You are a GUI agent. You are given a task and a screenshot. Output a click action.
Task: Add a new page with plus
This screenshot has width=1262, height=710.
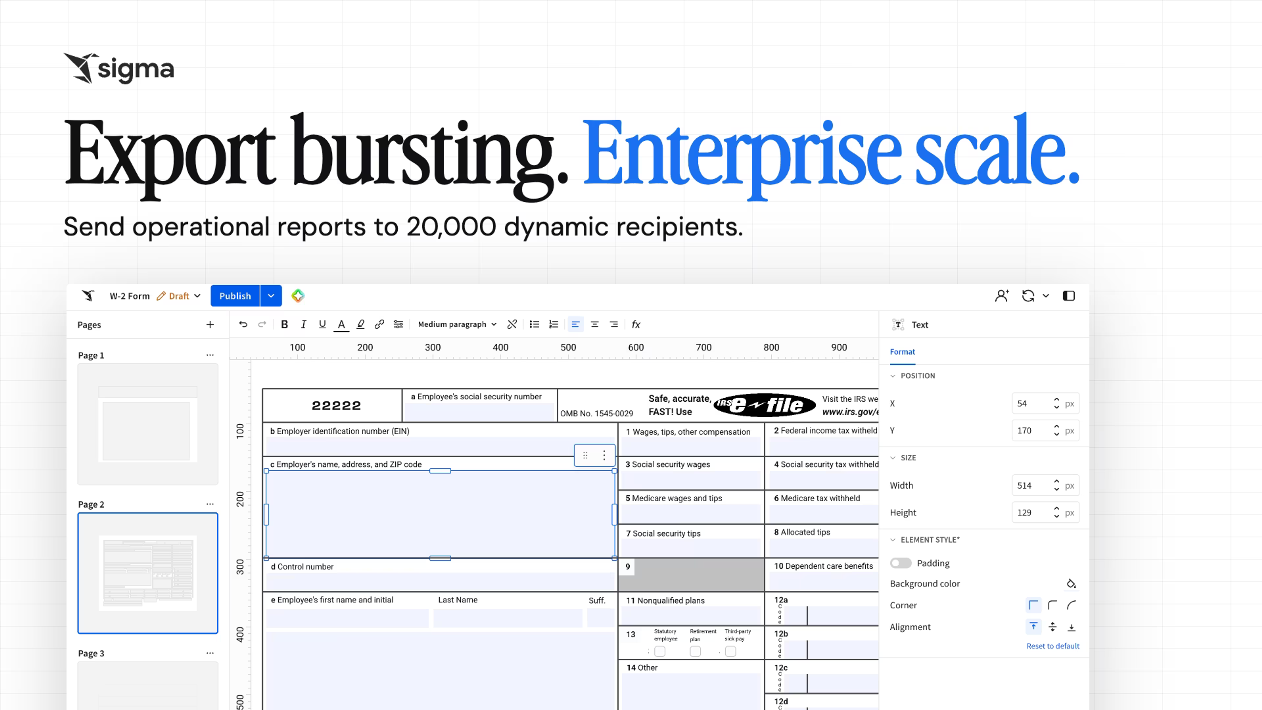click(210, 324)
